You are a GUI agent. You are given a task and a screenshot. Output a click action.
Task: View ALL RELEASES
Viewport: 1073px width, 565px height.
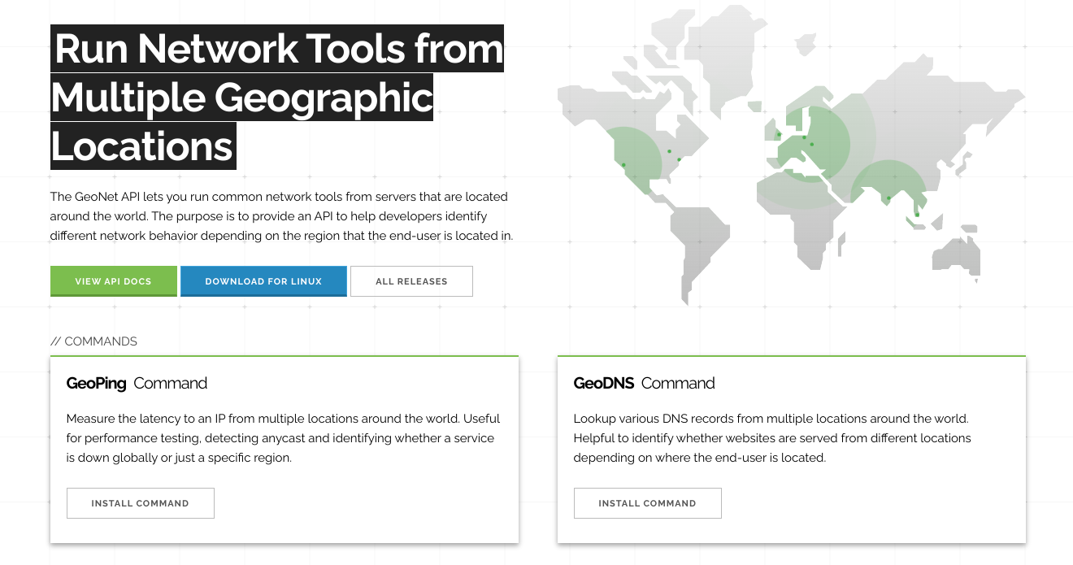[x=411, y=280]
